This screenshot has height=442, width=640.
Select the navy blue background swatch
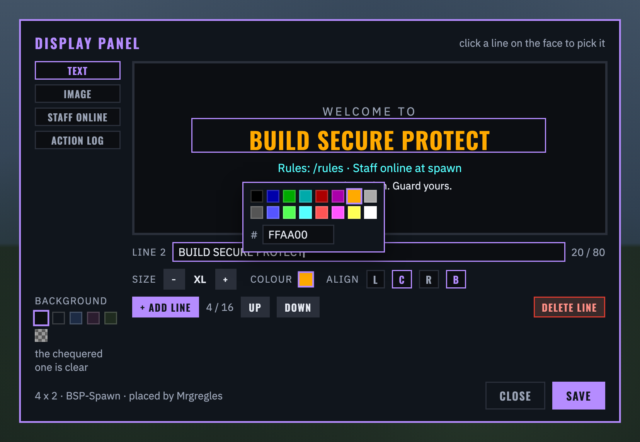pyautogui.click(x=76, y=318)
